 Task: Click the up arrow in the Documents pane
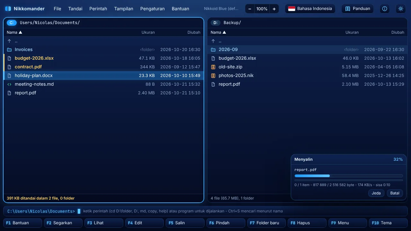(9, 41)
